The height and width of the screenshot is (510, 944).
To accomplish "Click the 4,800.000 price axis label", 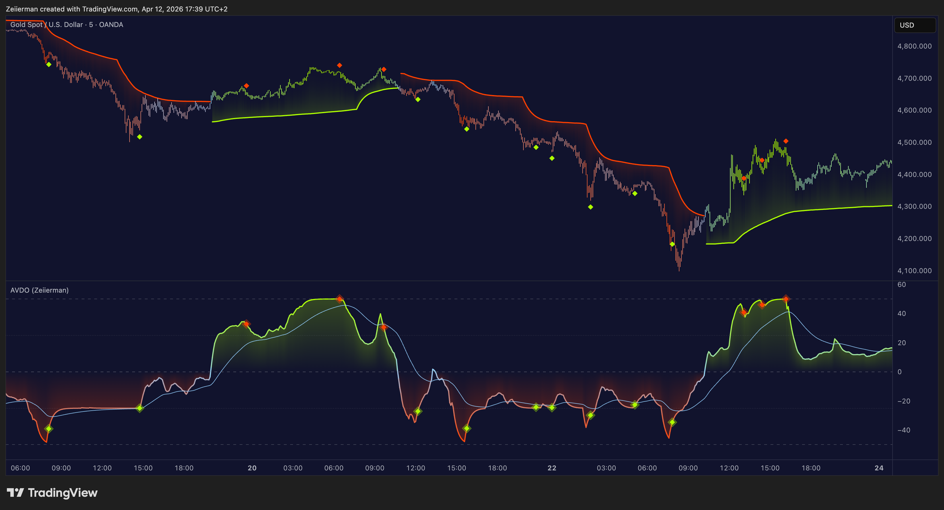I will 914,46.
